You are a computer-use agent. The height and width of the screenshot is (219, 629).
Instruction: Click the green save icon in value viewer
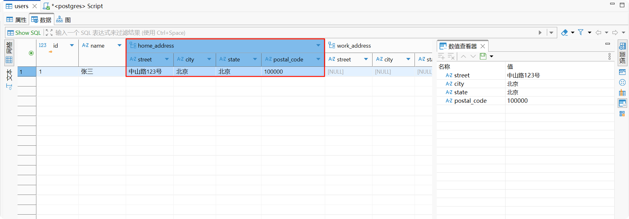[x=483, y=56]
